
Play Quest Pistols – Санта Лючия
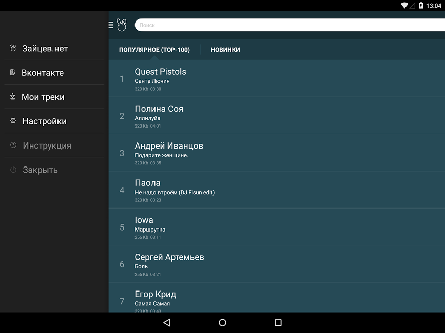(x=276, y=79)
